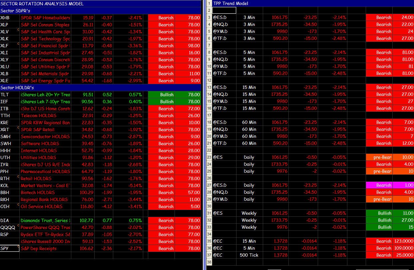Viewport: 414px width, 270px height.
Task: Select the S&P Dep Receipts name cell
Action: coord(45,248)
